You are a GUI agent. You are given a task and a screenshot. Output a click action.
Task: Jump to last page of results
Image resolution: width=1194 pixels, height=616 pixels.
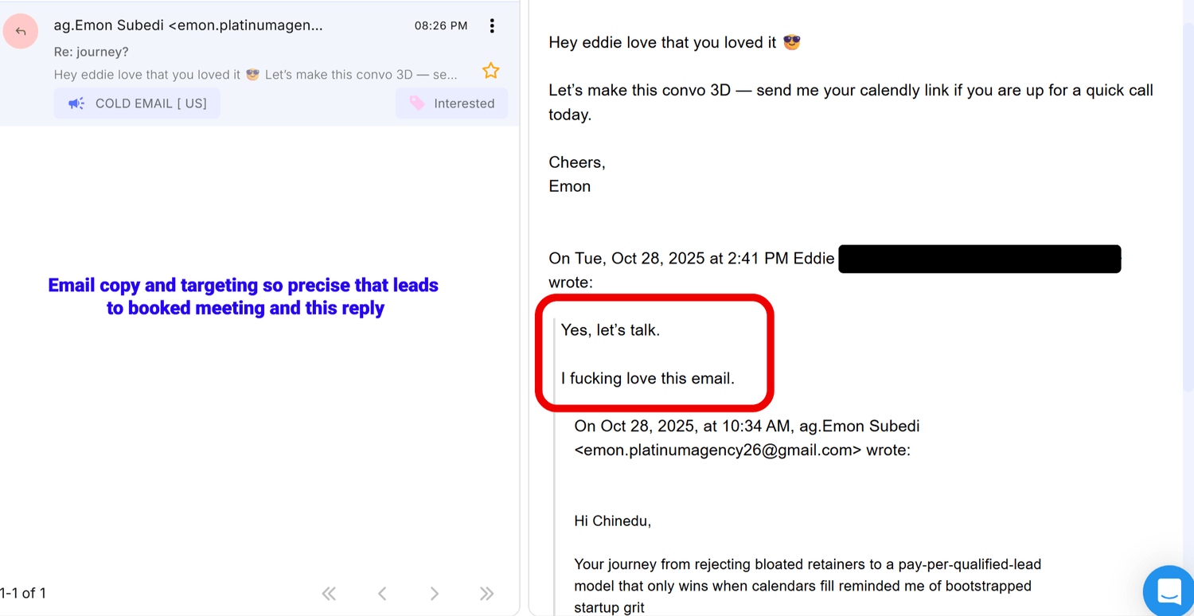[x=487, y=593]
